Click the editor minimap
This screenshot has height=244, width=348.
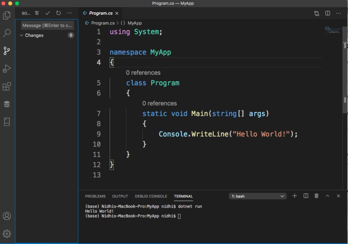pyautogui.click(x=333, y=30)
